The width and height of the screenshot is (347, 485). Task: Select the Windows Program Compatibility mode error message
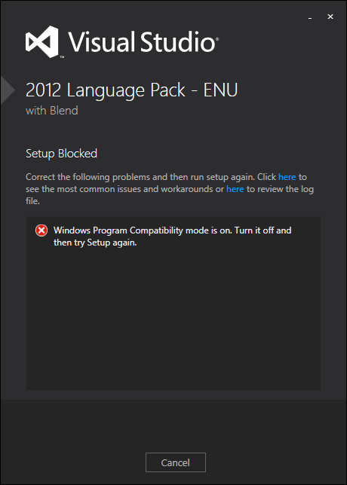172,236
